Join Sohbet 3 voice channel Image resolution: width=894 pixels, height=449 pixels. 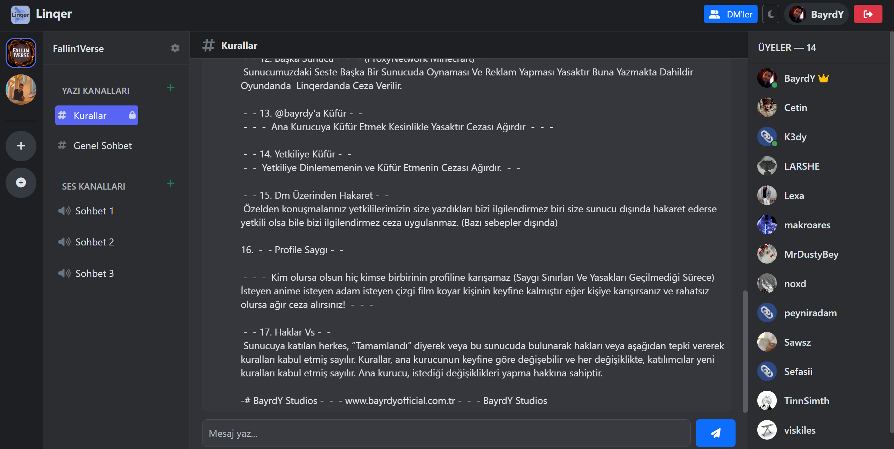pos(94,273)
